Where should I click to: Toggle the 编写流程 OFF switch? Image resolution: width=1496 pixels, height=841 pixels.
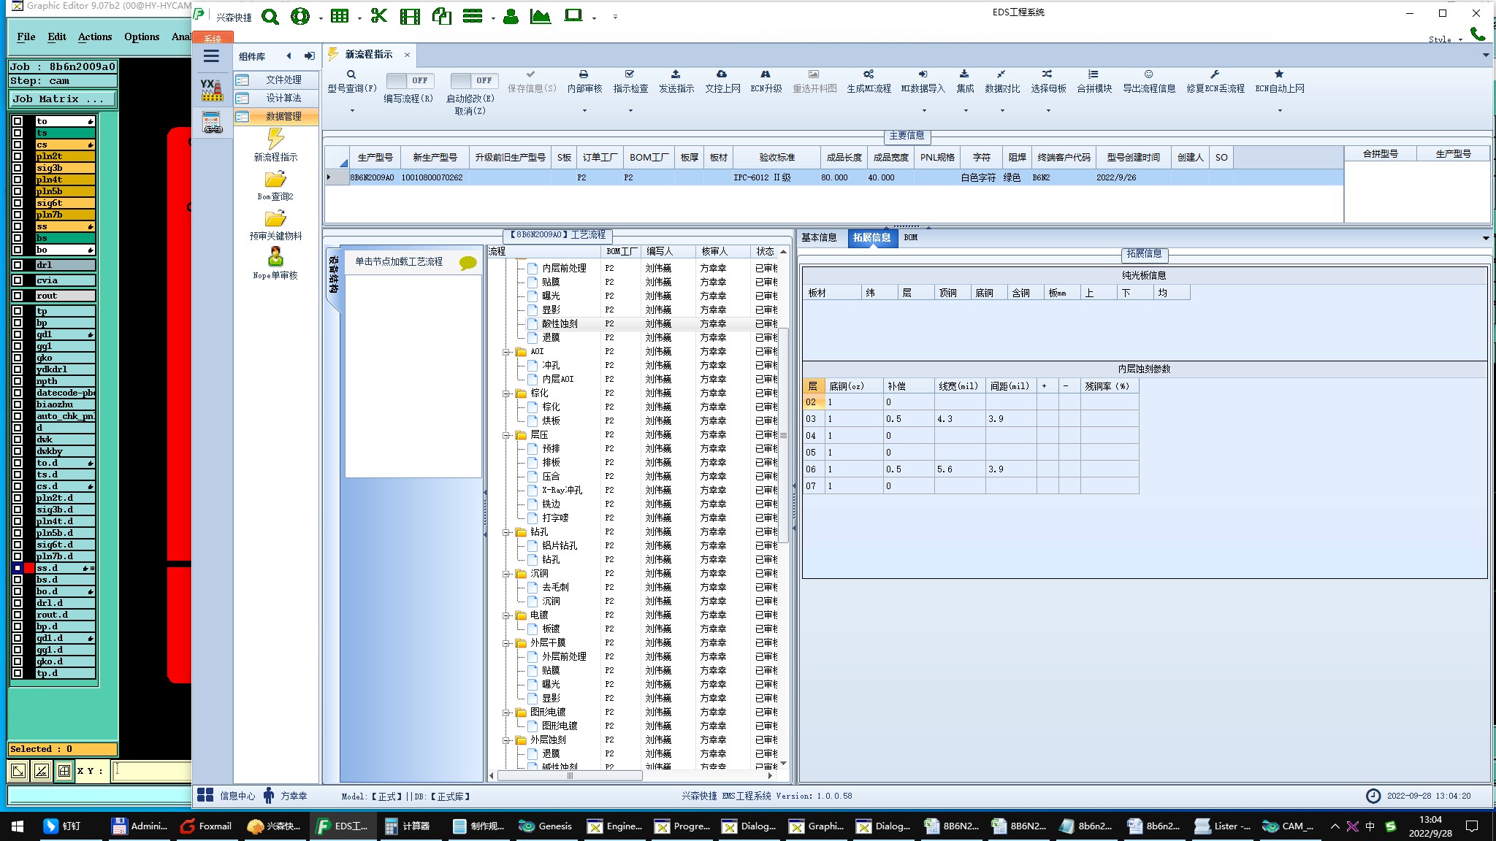coord(409,80)
